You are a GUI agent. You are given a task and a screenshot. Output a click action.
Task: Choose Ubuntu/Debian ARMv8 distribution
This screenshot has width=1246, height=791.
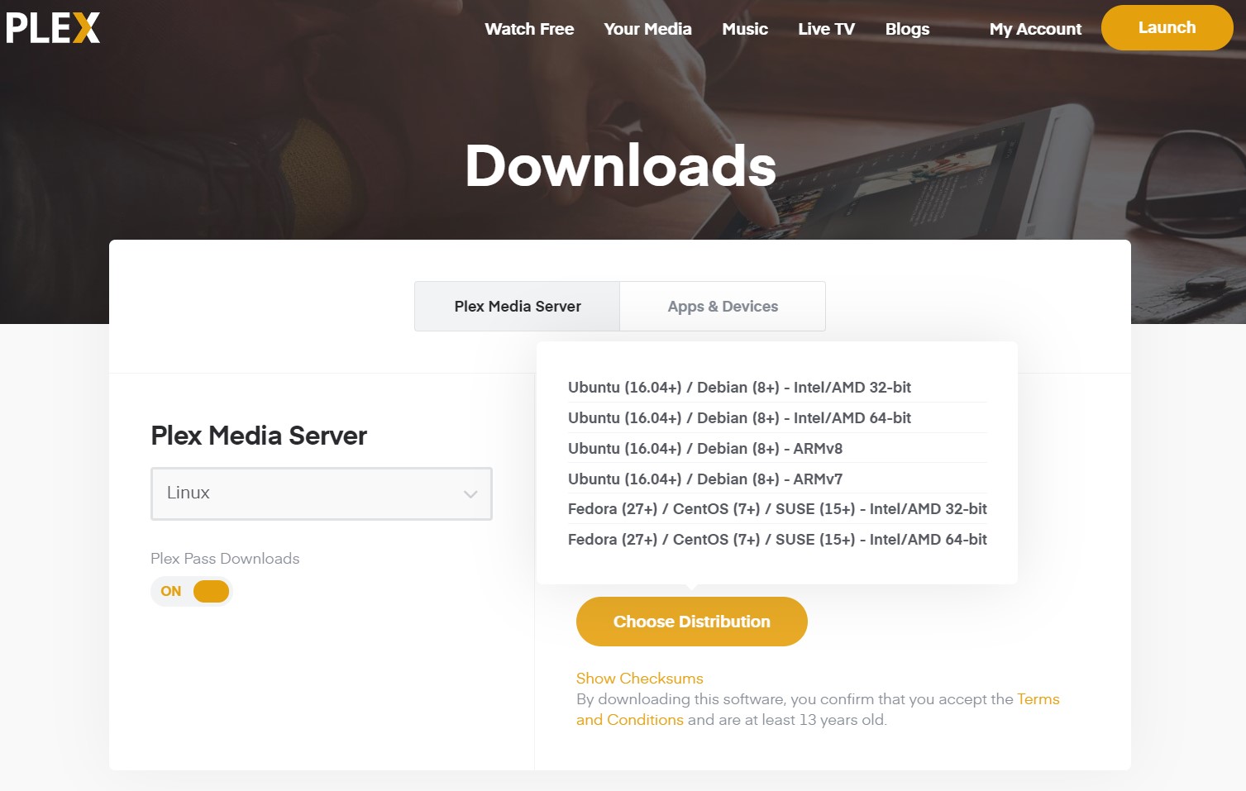pos(777,448)
